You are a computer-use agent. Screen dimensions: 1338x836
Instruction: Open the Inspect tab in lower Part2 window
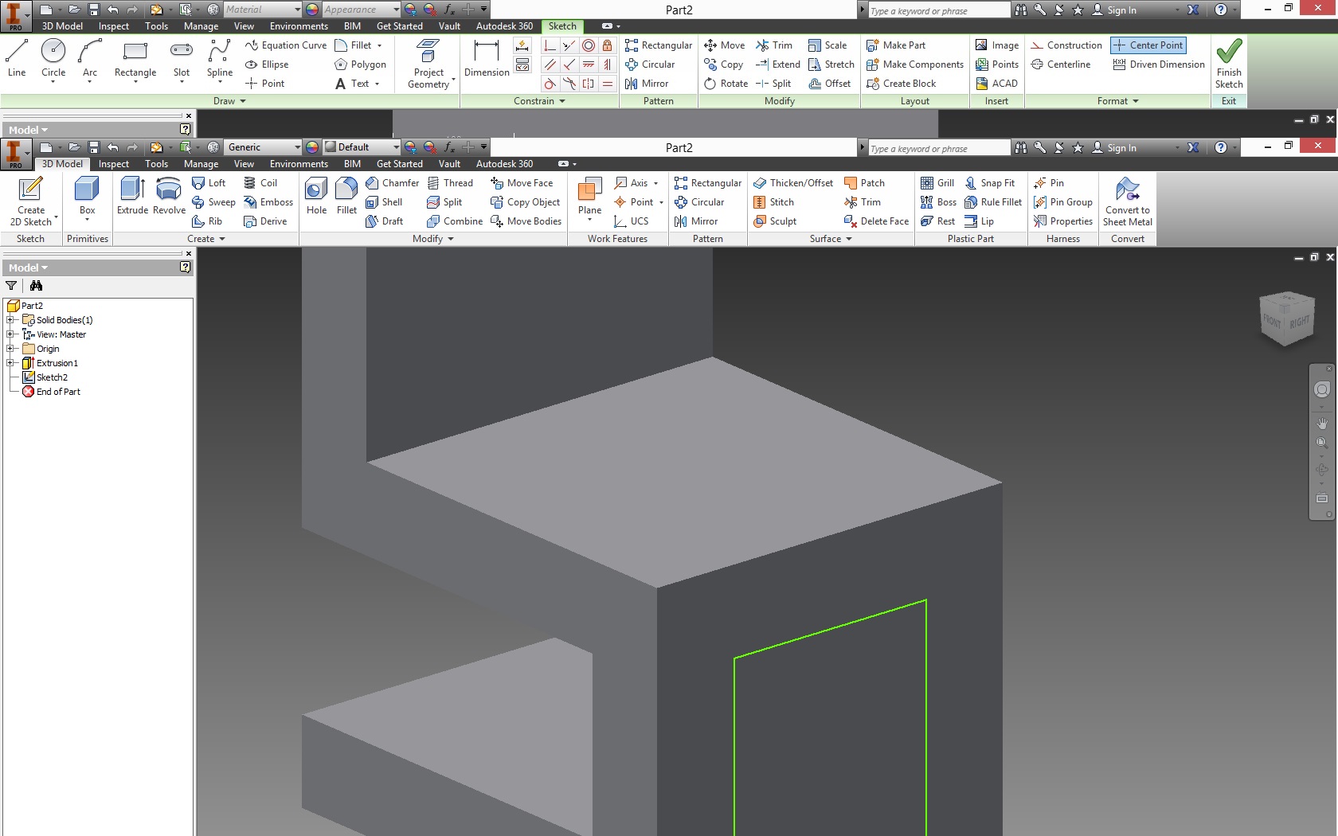114,164
